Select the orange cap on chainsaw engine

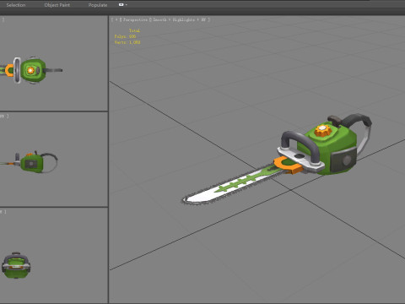tap(323, 131)
